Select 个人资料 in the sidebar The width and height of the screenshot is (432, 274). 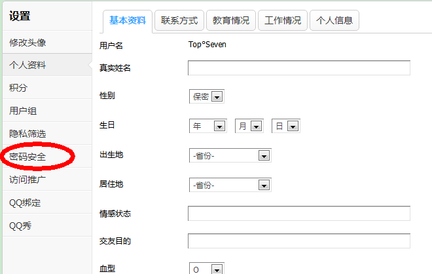(47, 65)
